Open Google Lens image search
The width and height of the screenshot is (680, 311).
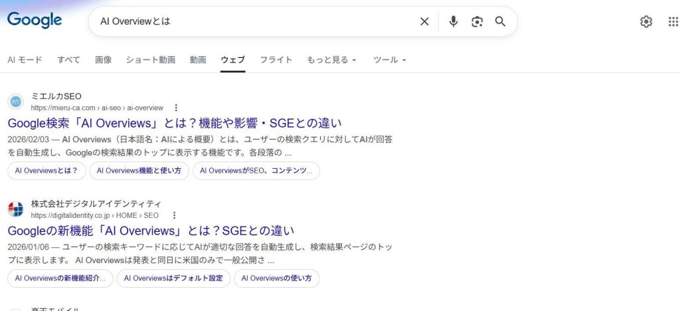pos(477,22)
